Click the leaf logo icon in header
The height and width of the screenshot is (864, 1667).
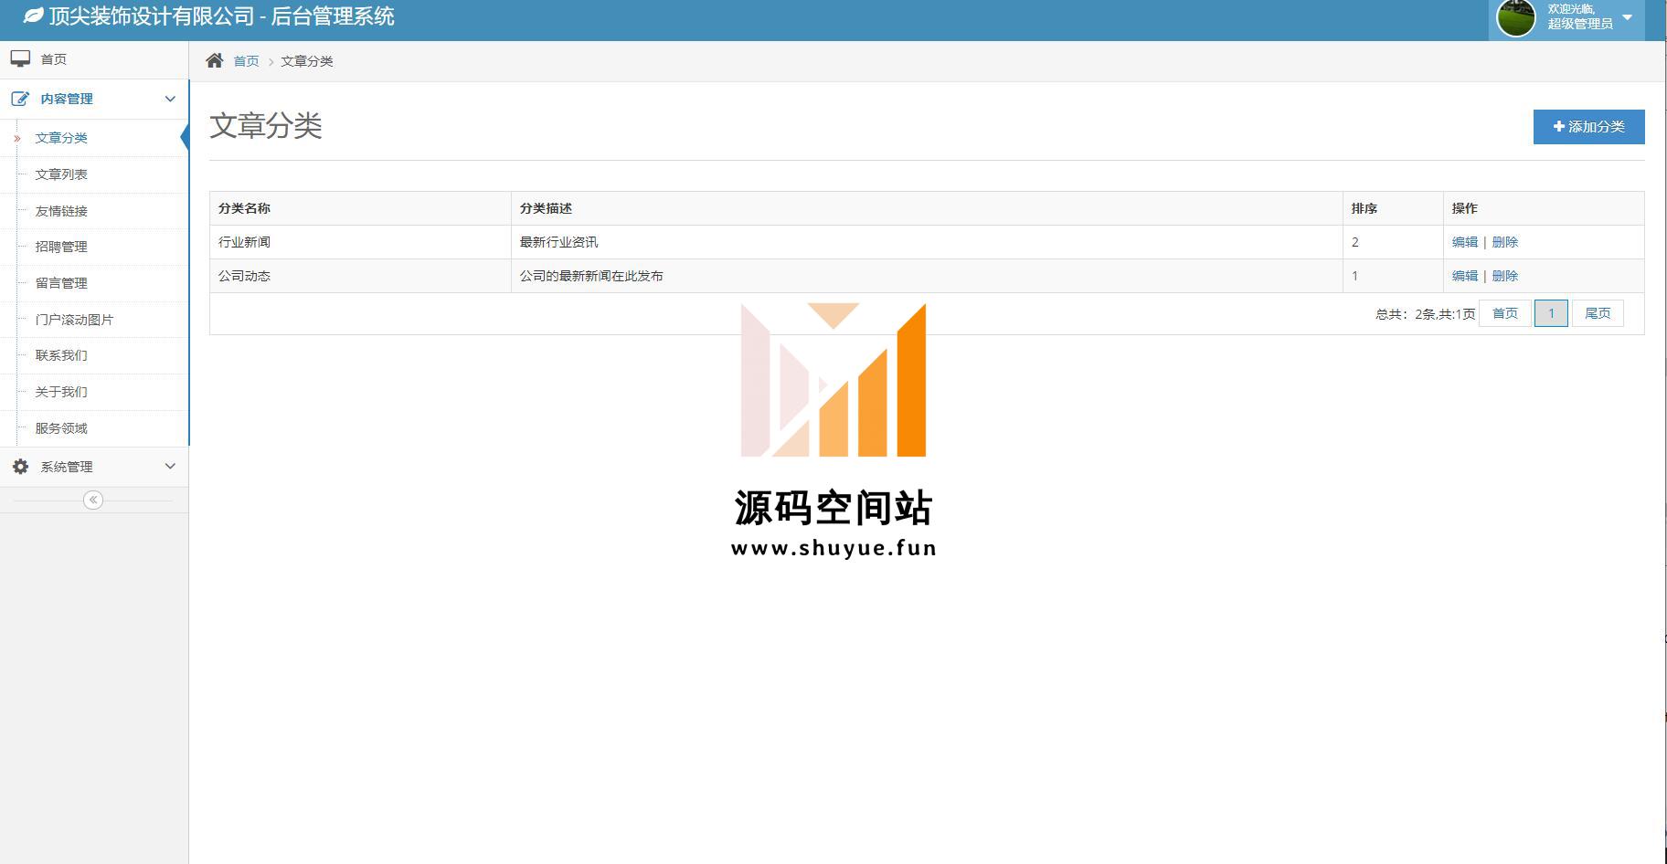coord(33,16)
